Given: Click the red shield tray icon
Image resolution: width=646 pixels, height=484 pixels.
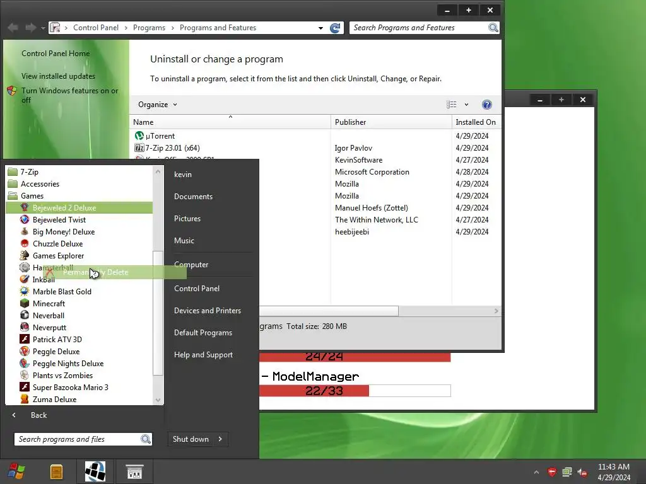Looking at the screenshot, I should tap(551, 471).
